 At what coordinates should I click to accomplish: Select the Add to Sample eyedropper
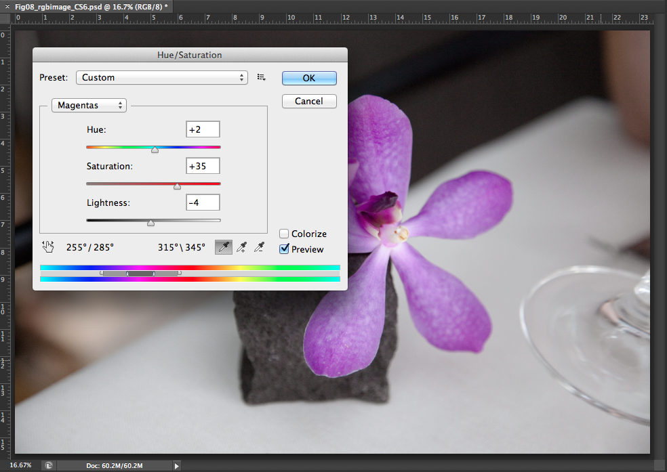(241, 248)
